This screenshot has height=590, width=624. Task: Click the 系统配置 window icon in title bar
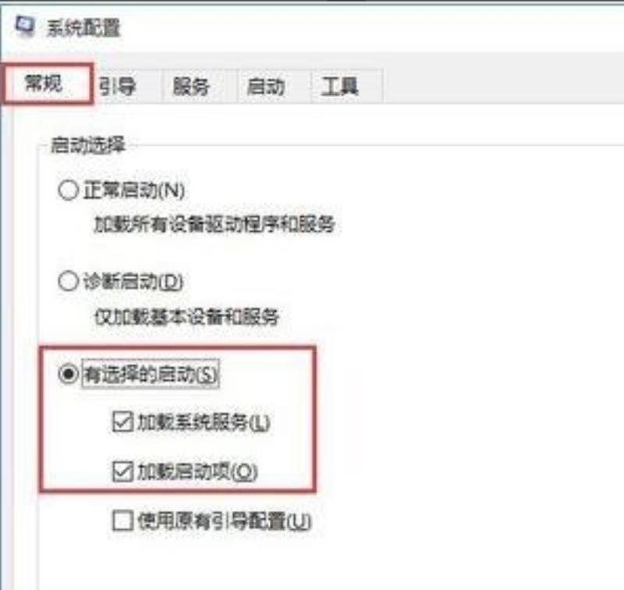[x=25, y=27]
